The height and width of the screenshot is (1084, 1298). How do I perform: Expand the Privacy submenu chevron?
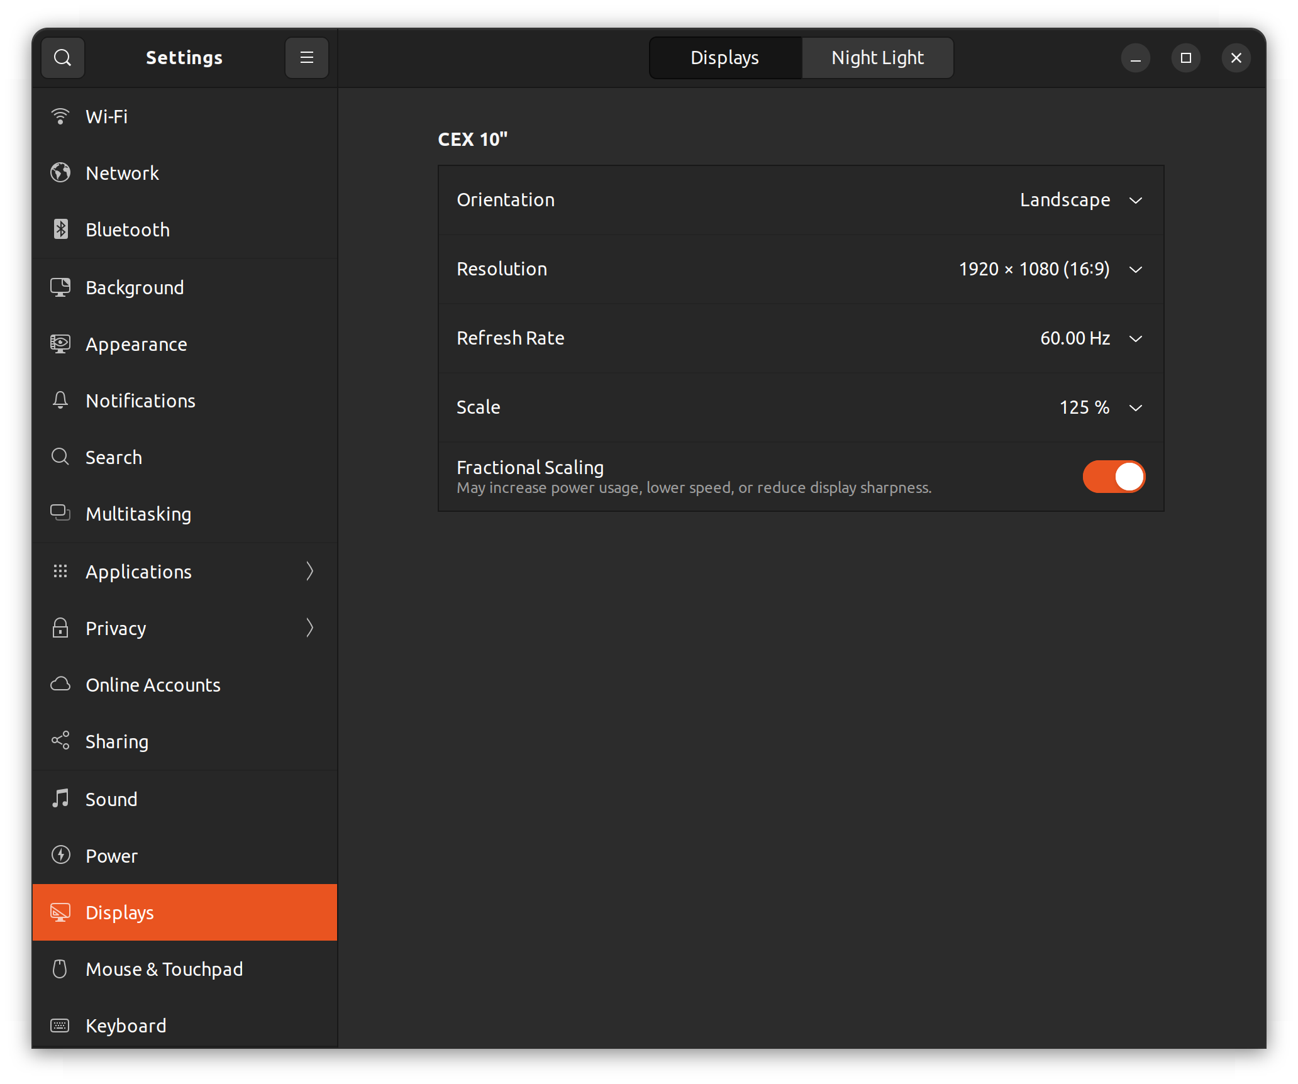coord(309,628)
